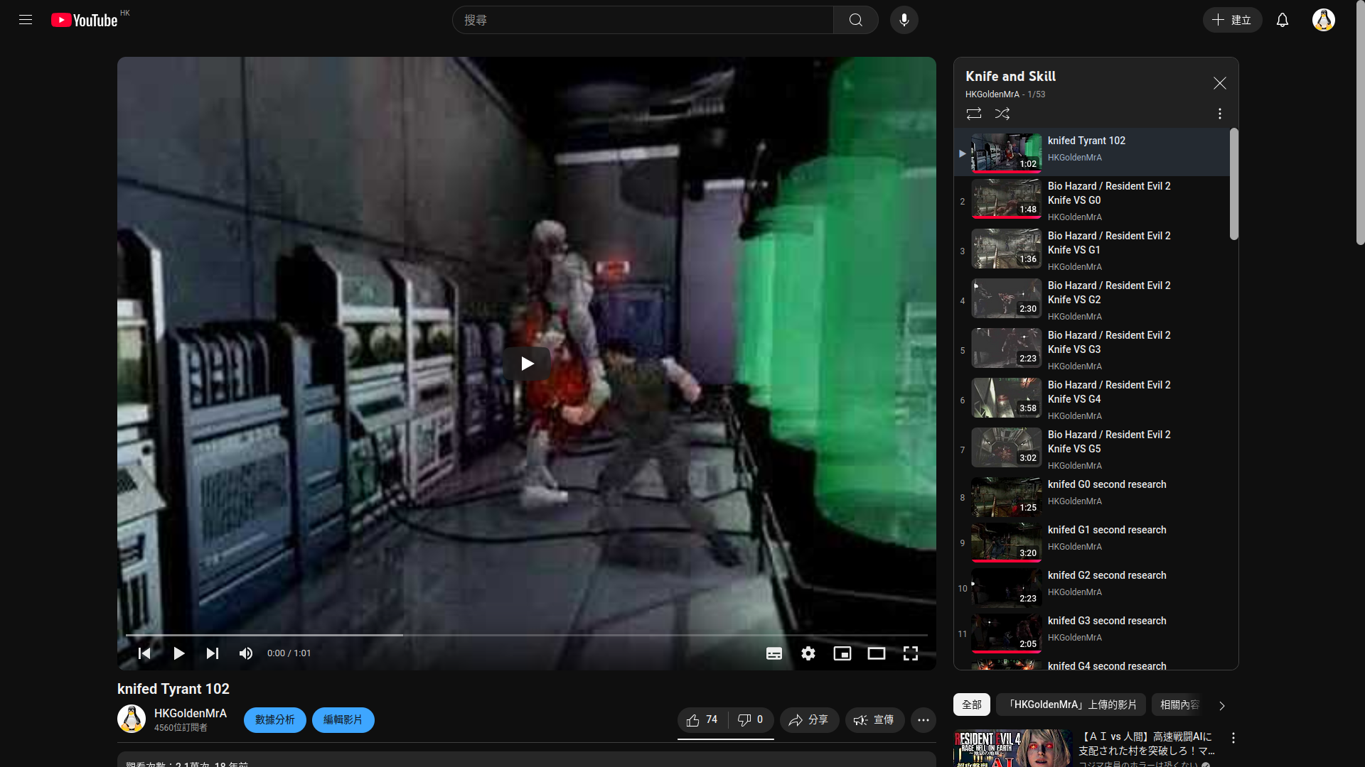Image resolution: width=1365 pixels, height=767 pixels.
Task: Open HKGoldenMrA link in playlist header
Action: point(992,94)
